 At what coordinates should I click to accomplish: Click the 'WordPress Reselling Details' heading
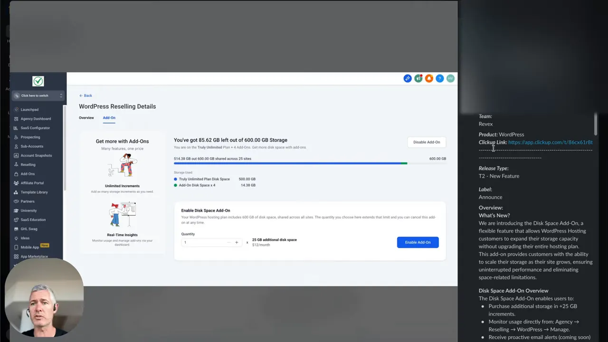coord(117,106)
